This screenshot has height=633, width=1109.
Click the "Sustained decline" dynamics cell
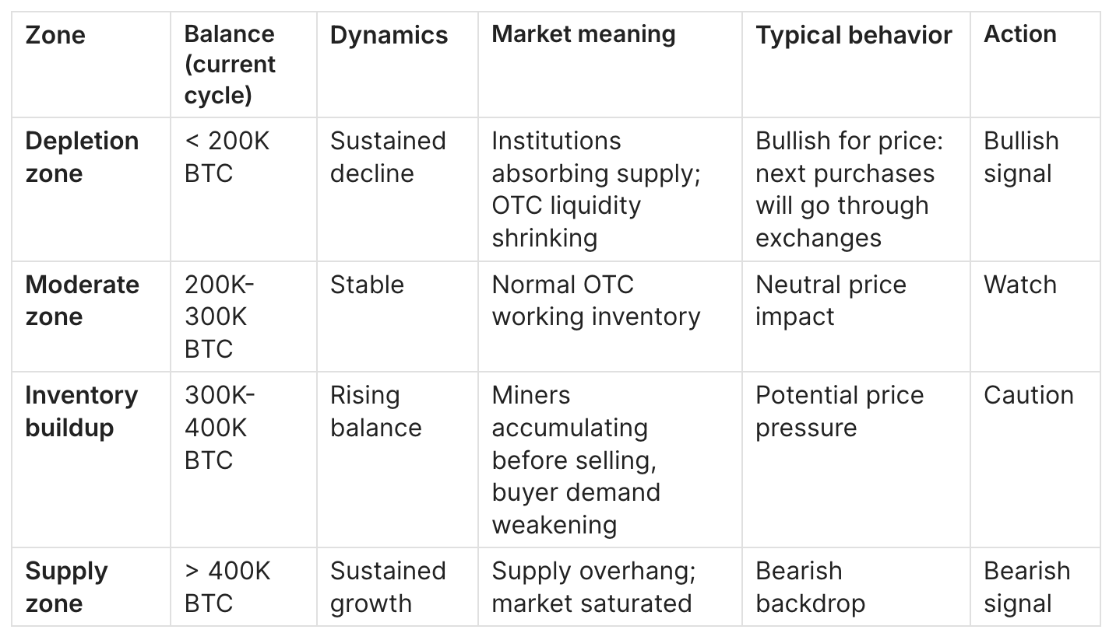tap(388, 157)
